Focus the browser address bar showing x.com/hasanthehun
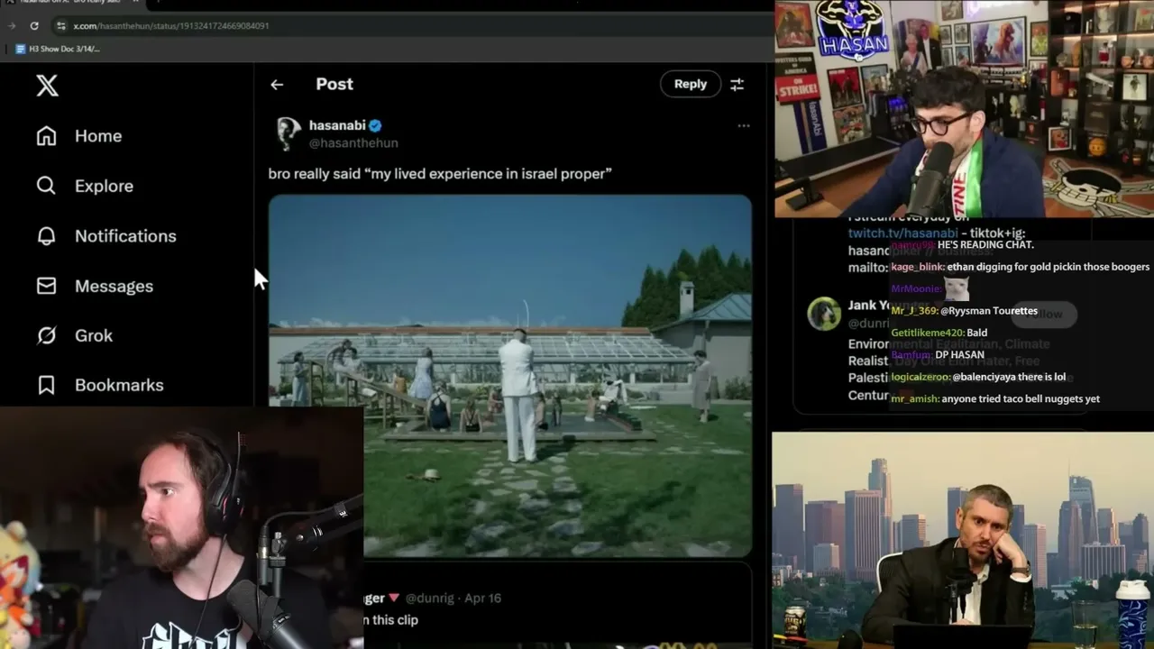 pyautogui.click(x=171, y=26)
